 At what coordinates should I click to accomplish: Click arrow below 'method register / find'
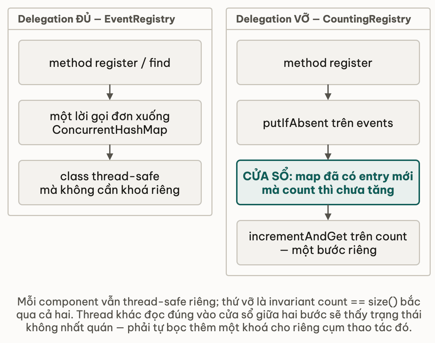[x=110, y=92]
